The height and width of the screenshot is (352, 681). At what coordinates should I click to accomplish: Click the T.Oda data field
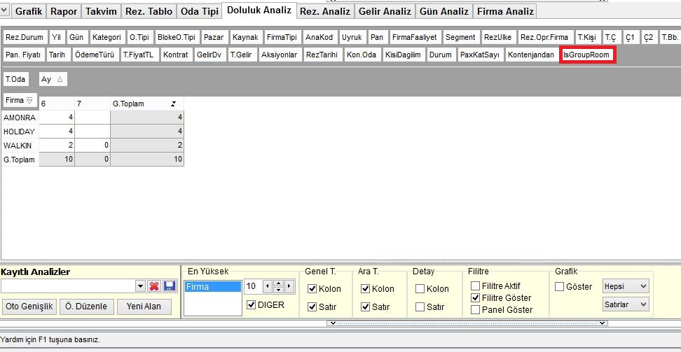coord(15,80)
